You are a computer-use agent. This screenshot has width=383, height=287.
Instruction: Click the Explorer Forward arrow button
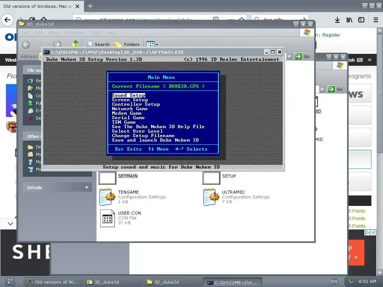tap(57, 44)
